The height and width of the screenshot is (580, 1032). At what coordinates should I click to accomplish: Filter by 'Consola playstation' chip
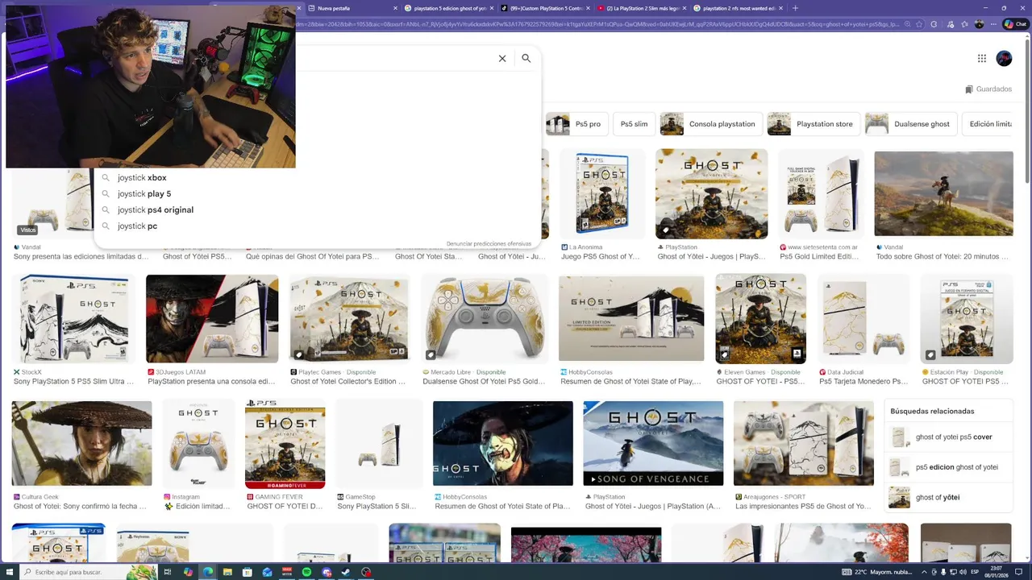pos(710,124)
